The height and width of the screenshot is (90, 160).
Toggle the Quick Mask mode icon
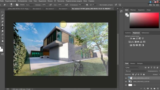[2, 54]
